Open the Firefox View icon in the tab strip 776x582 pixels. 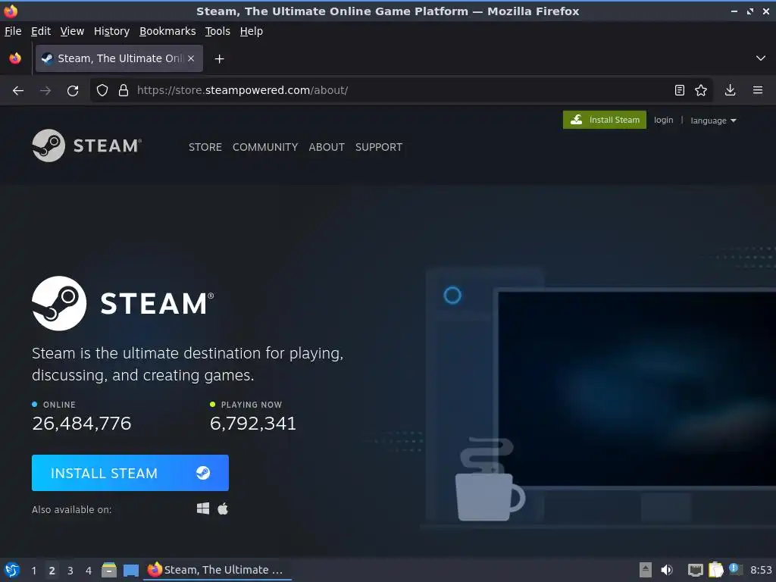click(15, 58)
